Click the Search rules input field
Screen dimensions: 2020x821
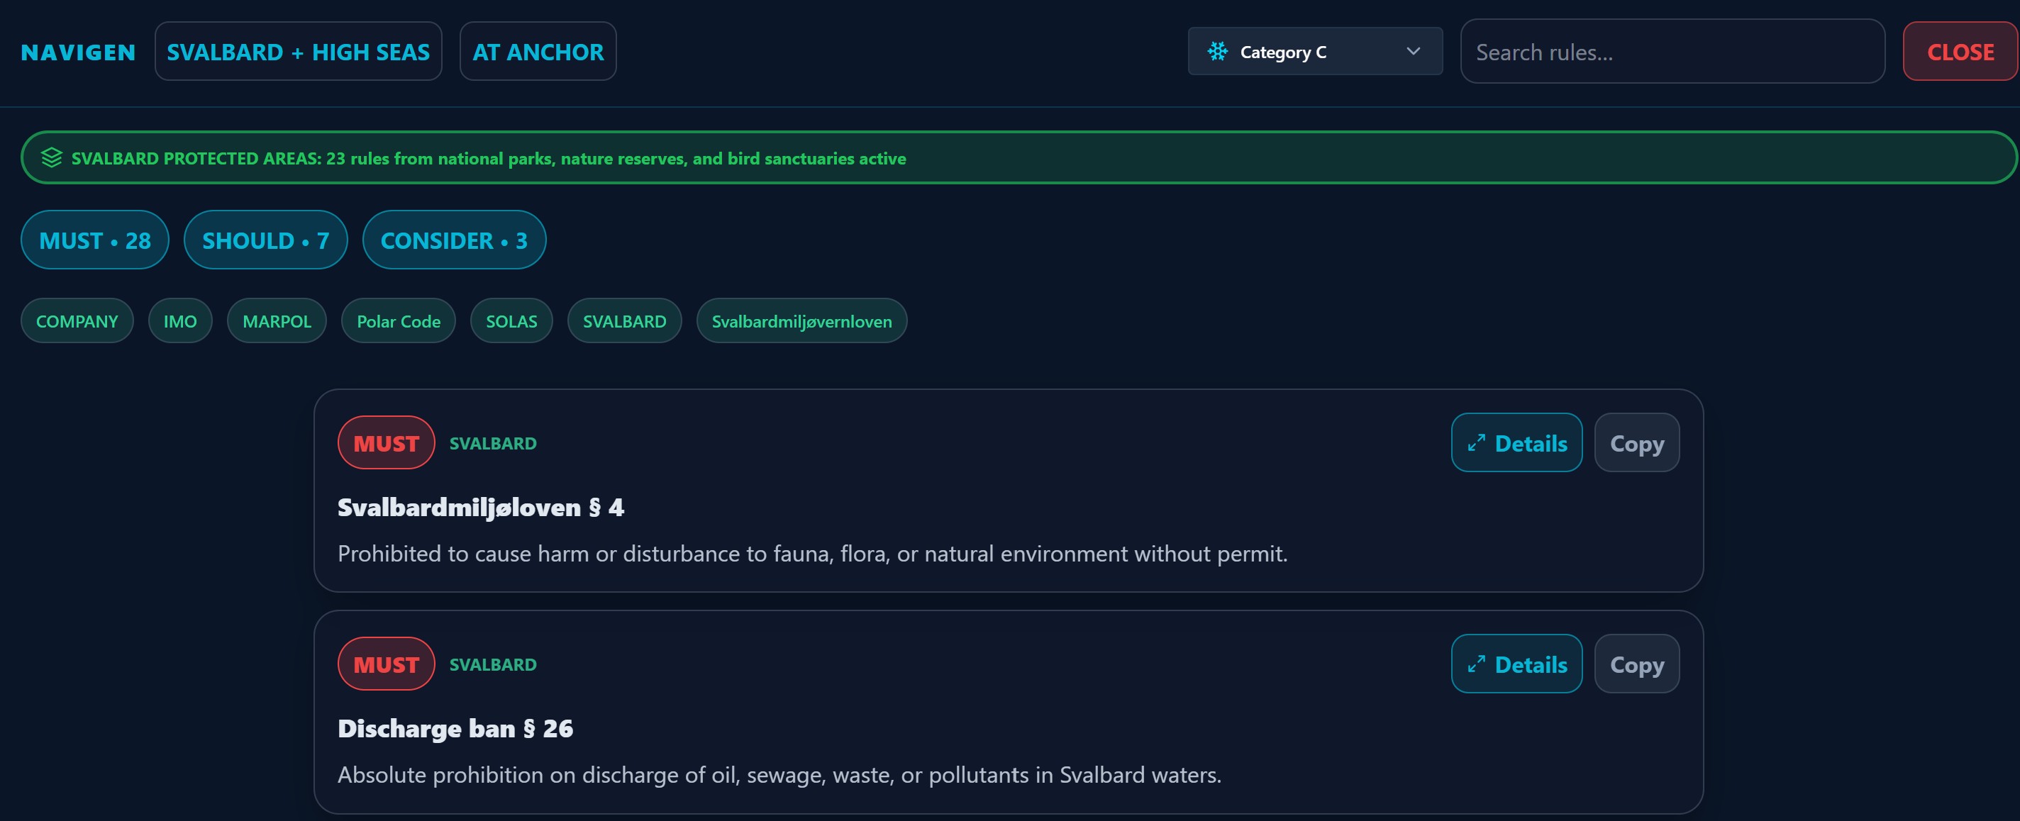pos(1672,51)
